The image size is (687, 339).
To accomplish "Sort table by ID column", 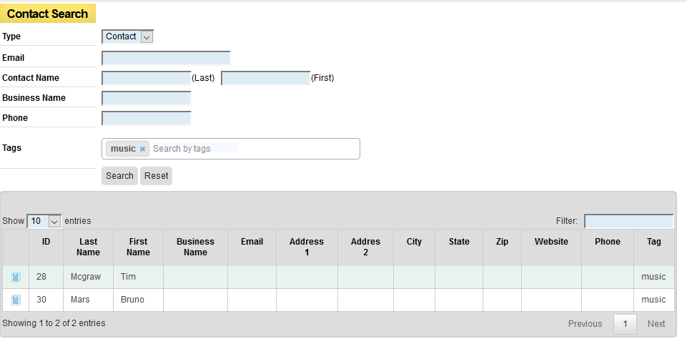I will point(46,242).
